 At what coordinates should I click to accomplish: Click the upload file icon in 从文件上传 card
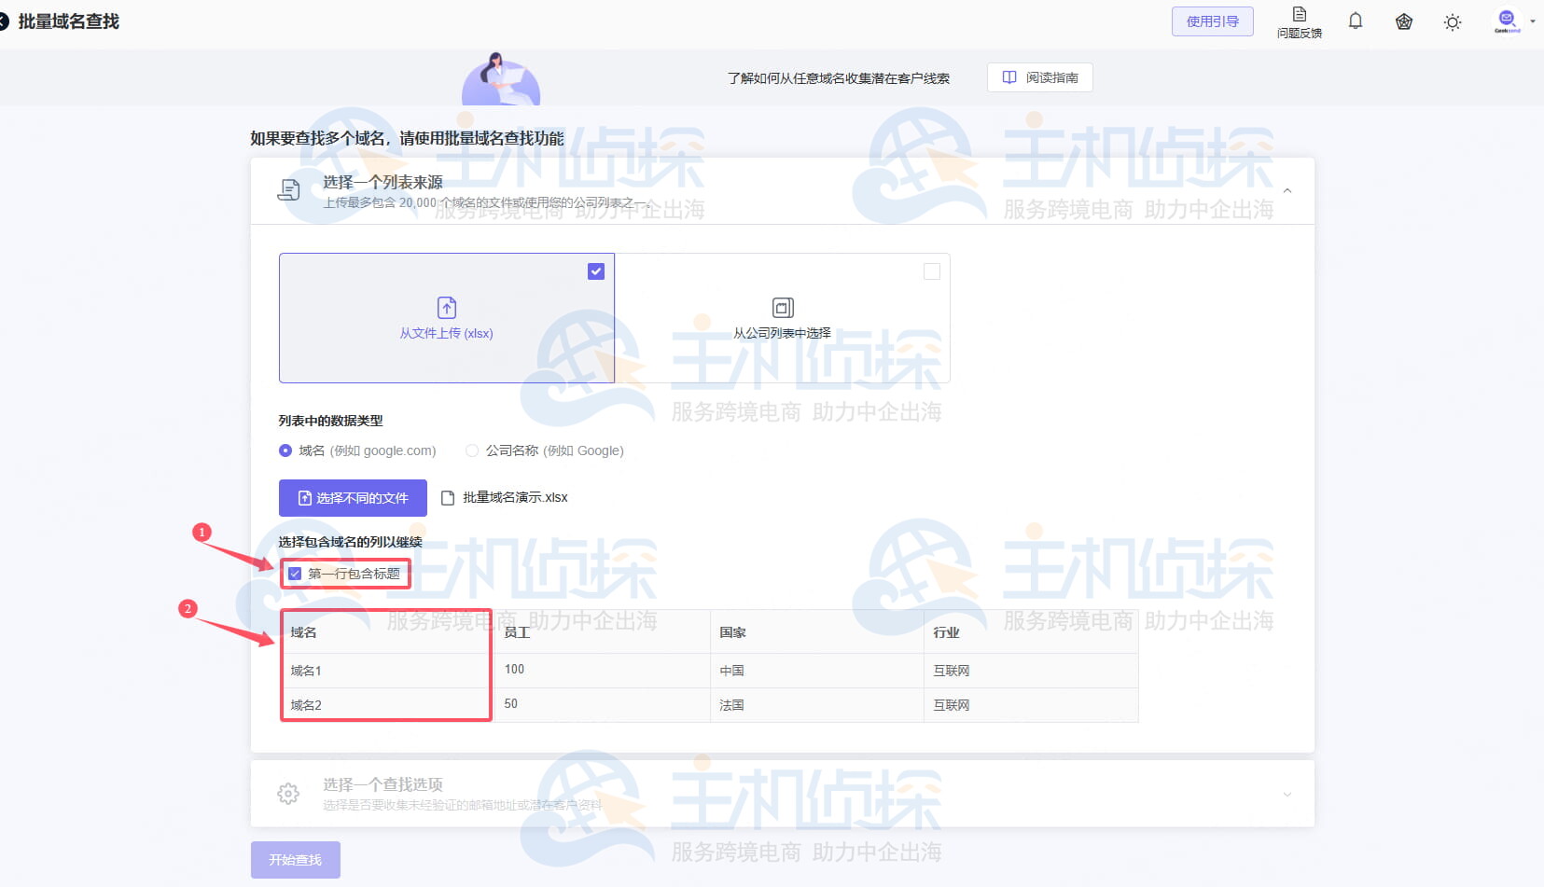click(x=447, y=308)
